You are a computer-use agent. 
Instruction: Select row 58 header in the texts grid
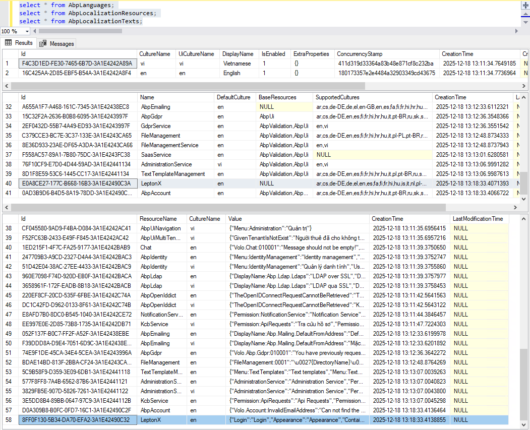[10, 420]
